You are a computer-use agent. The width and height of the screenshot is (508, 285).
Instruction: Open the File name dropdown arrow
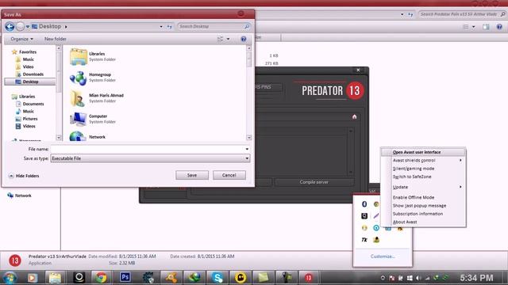click(x=247, y=149)
